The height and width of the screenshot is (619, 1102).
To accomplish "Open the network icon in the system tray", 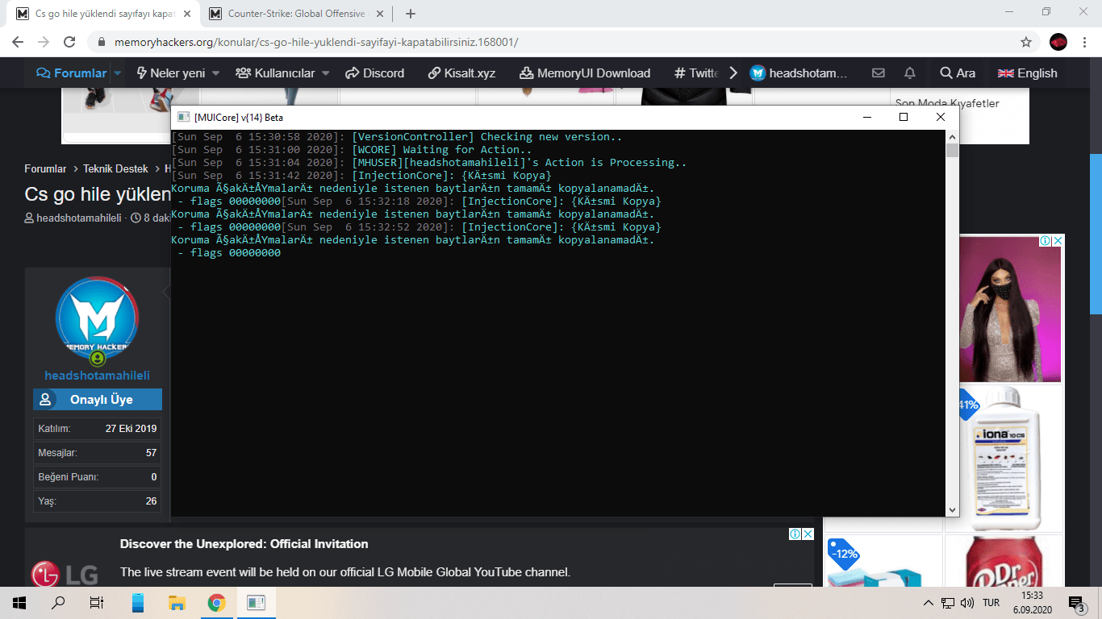I will (x=949, y=602).
